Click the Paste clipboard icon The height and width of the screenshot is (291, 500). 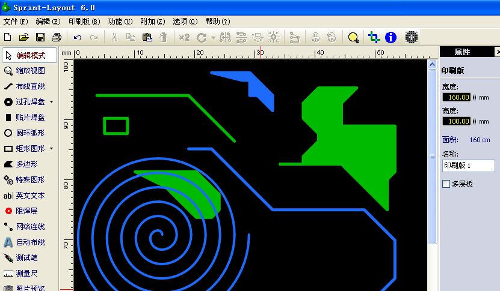click(x=147, y=37)
